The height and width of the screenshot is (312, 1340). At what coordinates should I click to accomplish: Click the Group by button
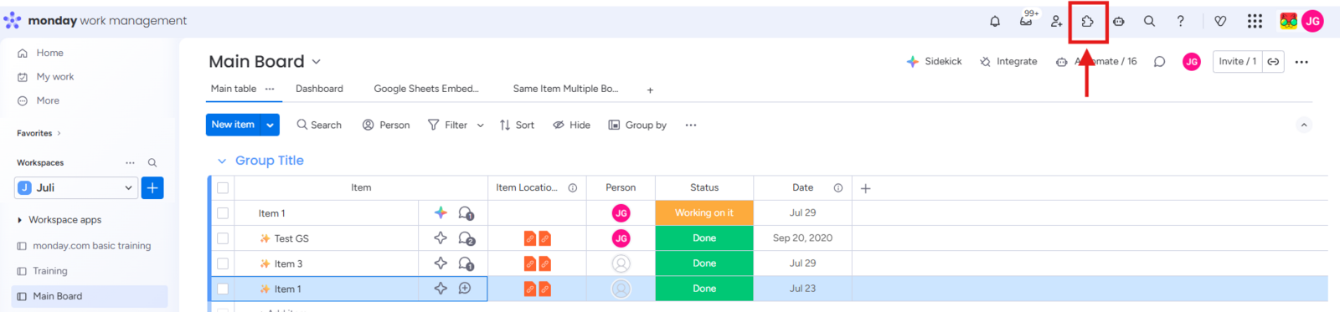pyautogui.click(x=637, y=125)
